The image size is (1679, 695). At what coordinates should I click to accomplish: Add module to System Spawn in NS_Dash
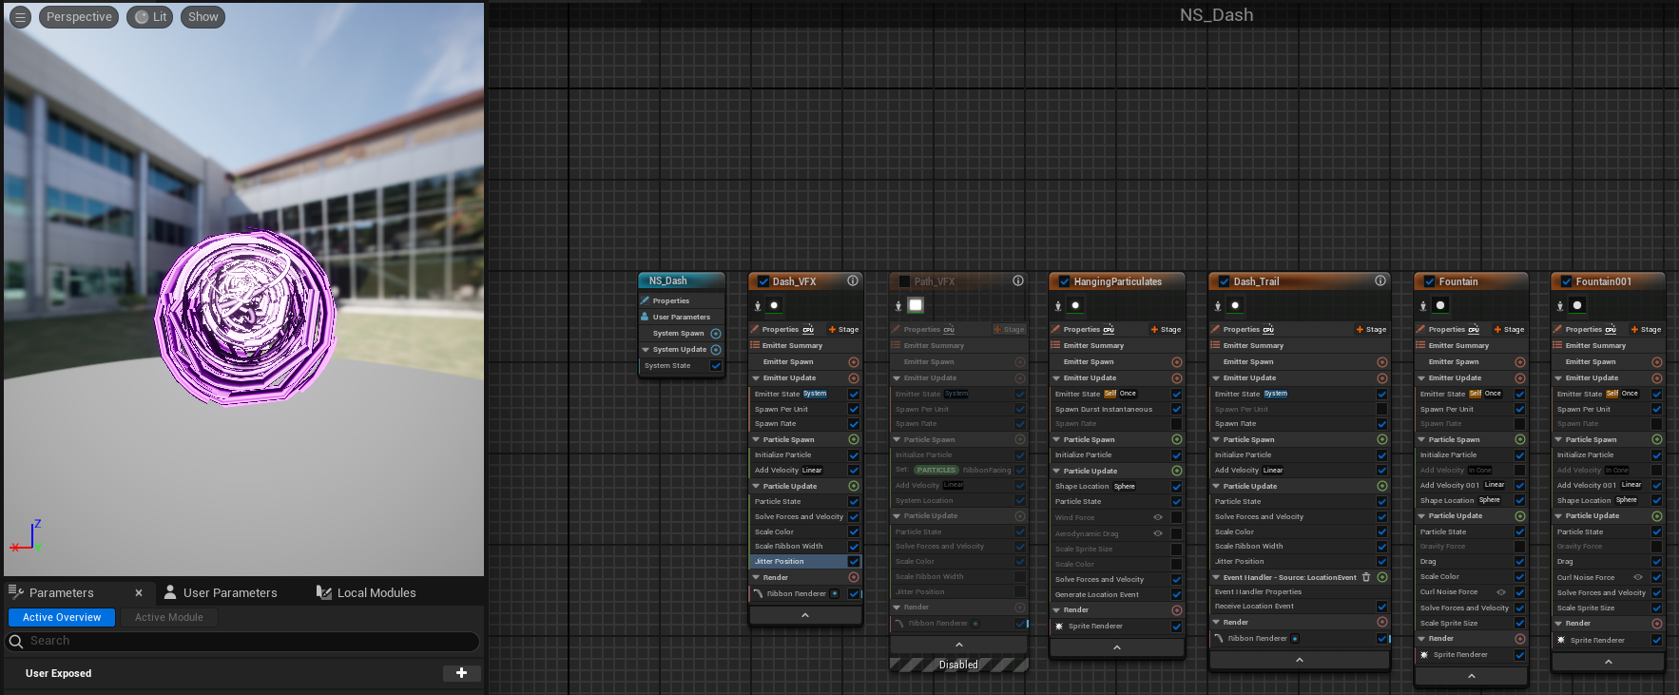click(x=716, y=334)
